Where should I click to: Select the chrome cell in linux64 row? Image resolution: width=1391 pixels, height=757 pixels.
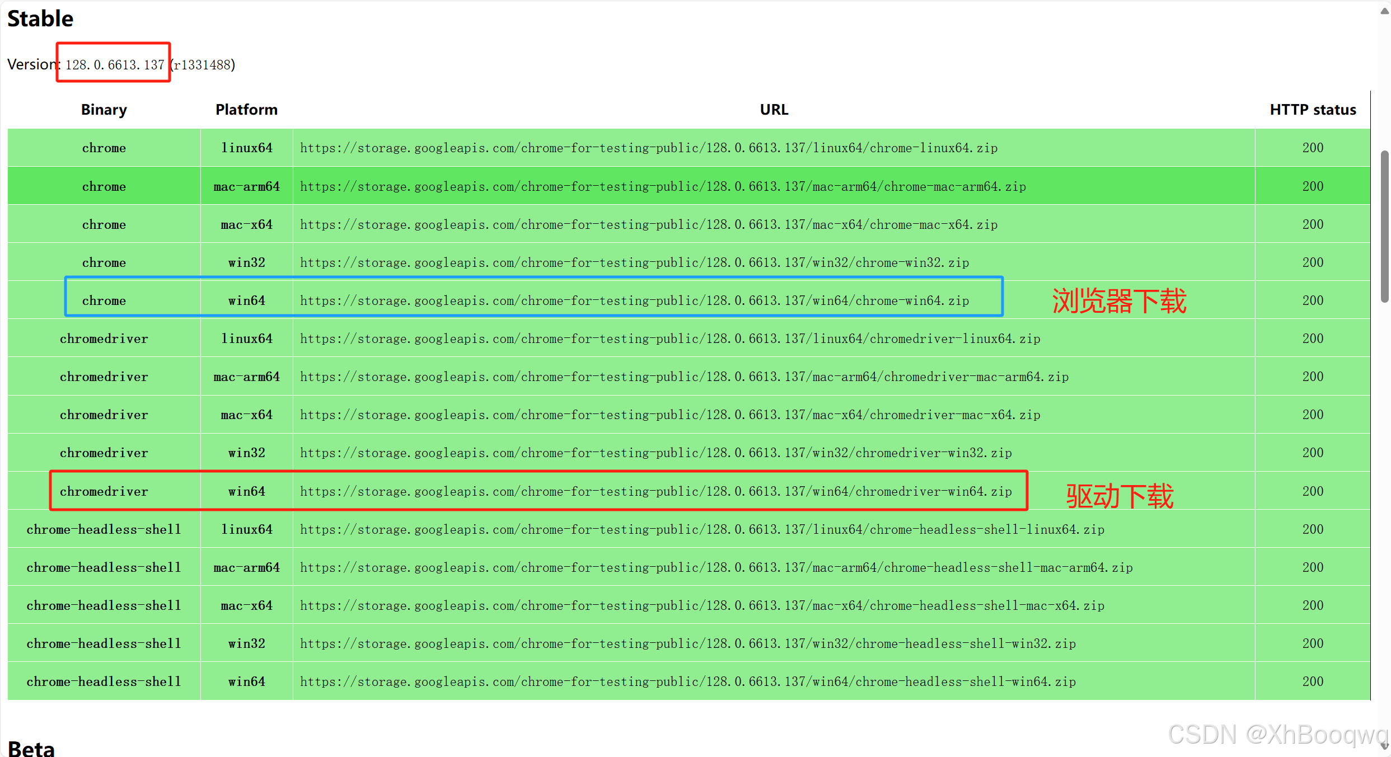point(104,148)
